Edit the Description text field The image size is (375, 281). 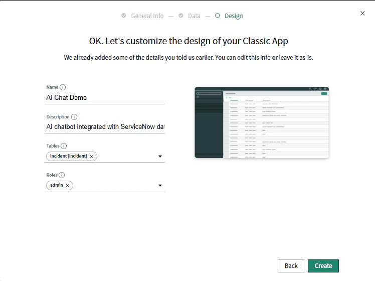(105, 127)
